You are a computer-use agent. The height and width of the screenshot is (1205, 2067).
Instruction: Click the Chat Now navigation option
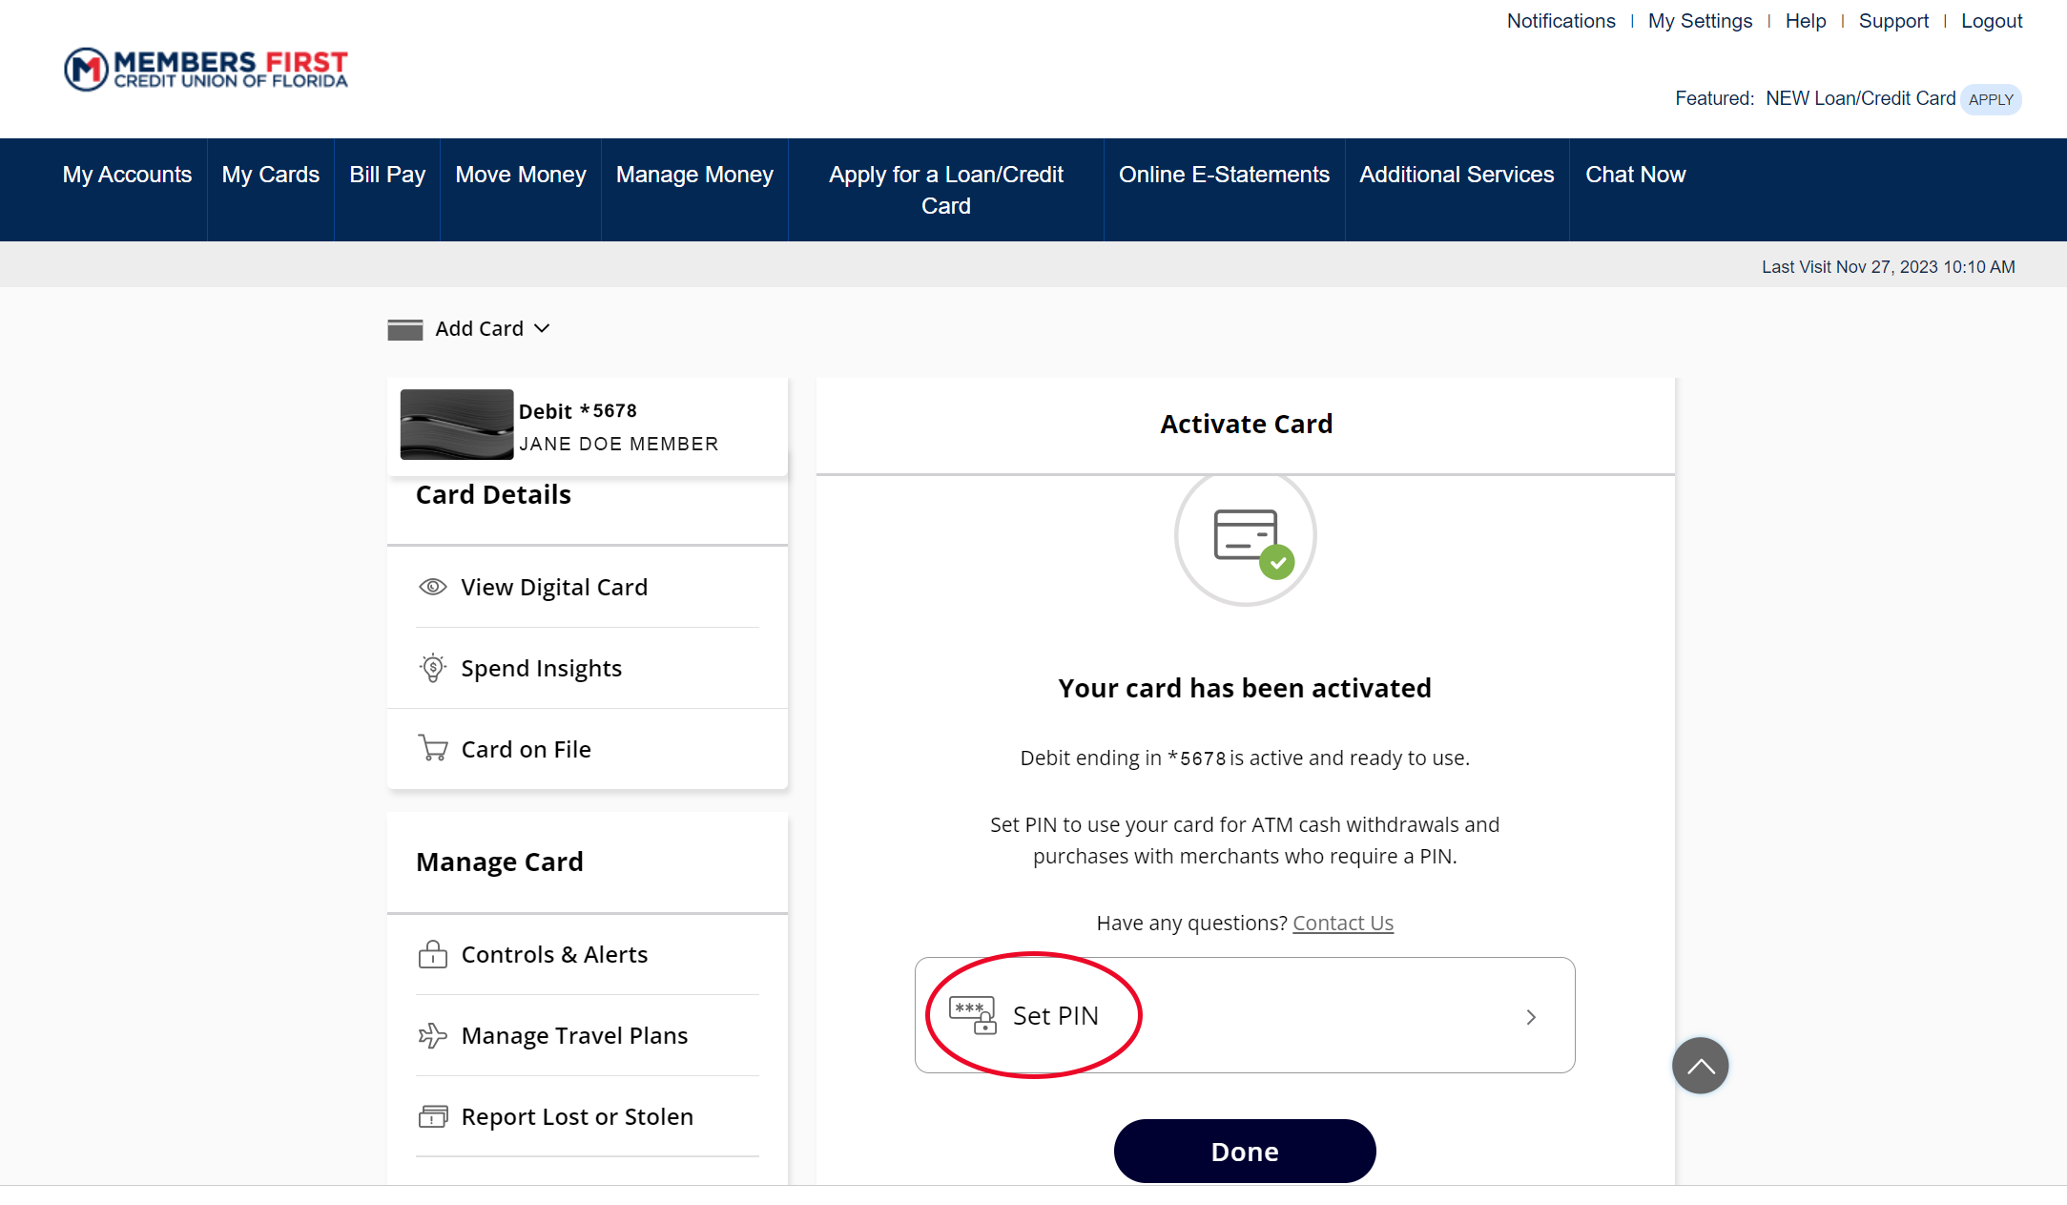click(1634, 174)
